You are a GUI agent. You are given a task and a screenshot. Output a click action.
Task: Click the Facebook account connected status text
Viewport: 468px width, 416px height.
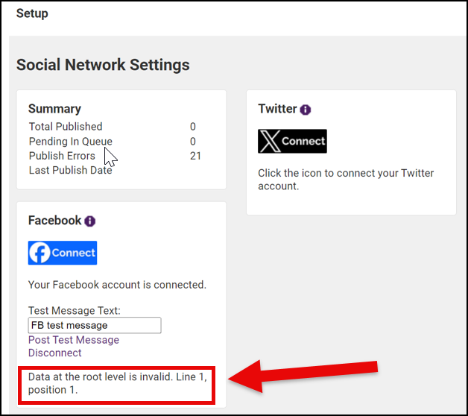[117, 285]
